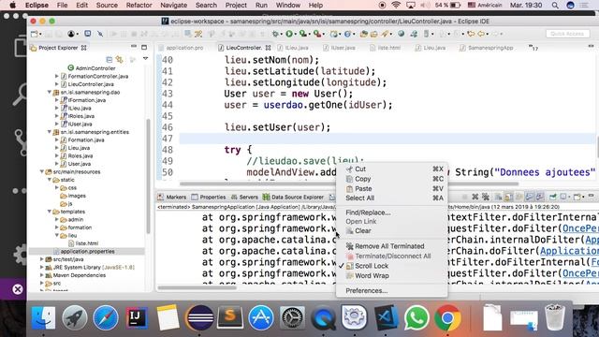The height and width of the screenshot is (337, 599).
Task: Expand the css folder
Action: point(57,187)
